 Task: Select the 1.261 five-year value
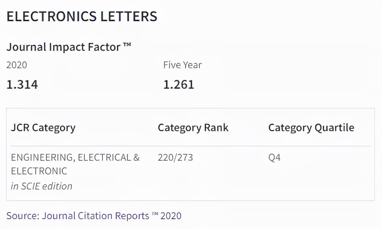(x=179, y=84)
